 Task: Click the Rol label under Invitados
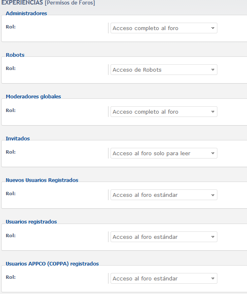pos(11,152)
